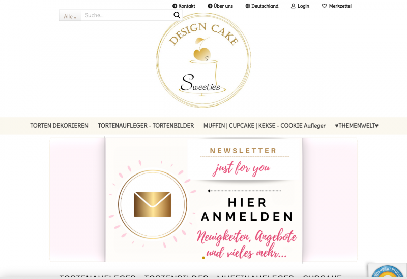This screenshot has height=279, width=407.
Task: Expand the Alle category dropdown
Action: [x=70, y=16]
